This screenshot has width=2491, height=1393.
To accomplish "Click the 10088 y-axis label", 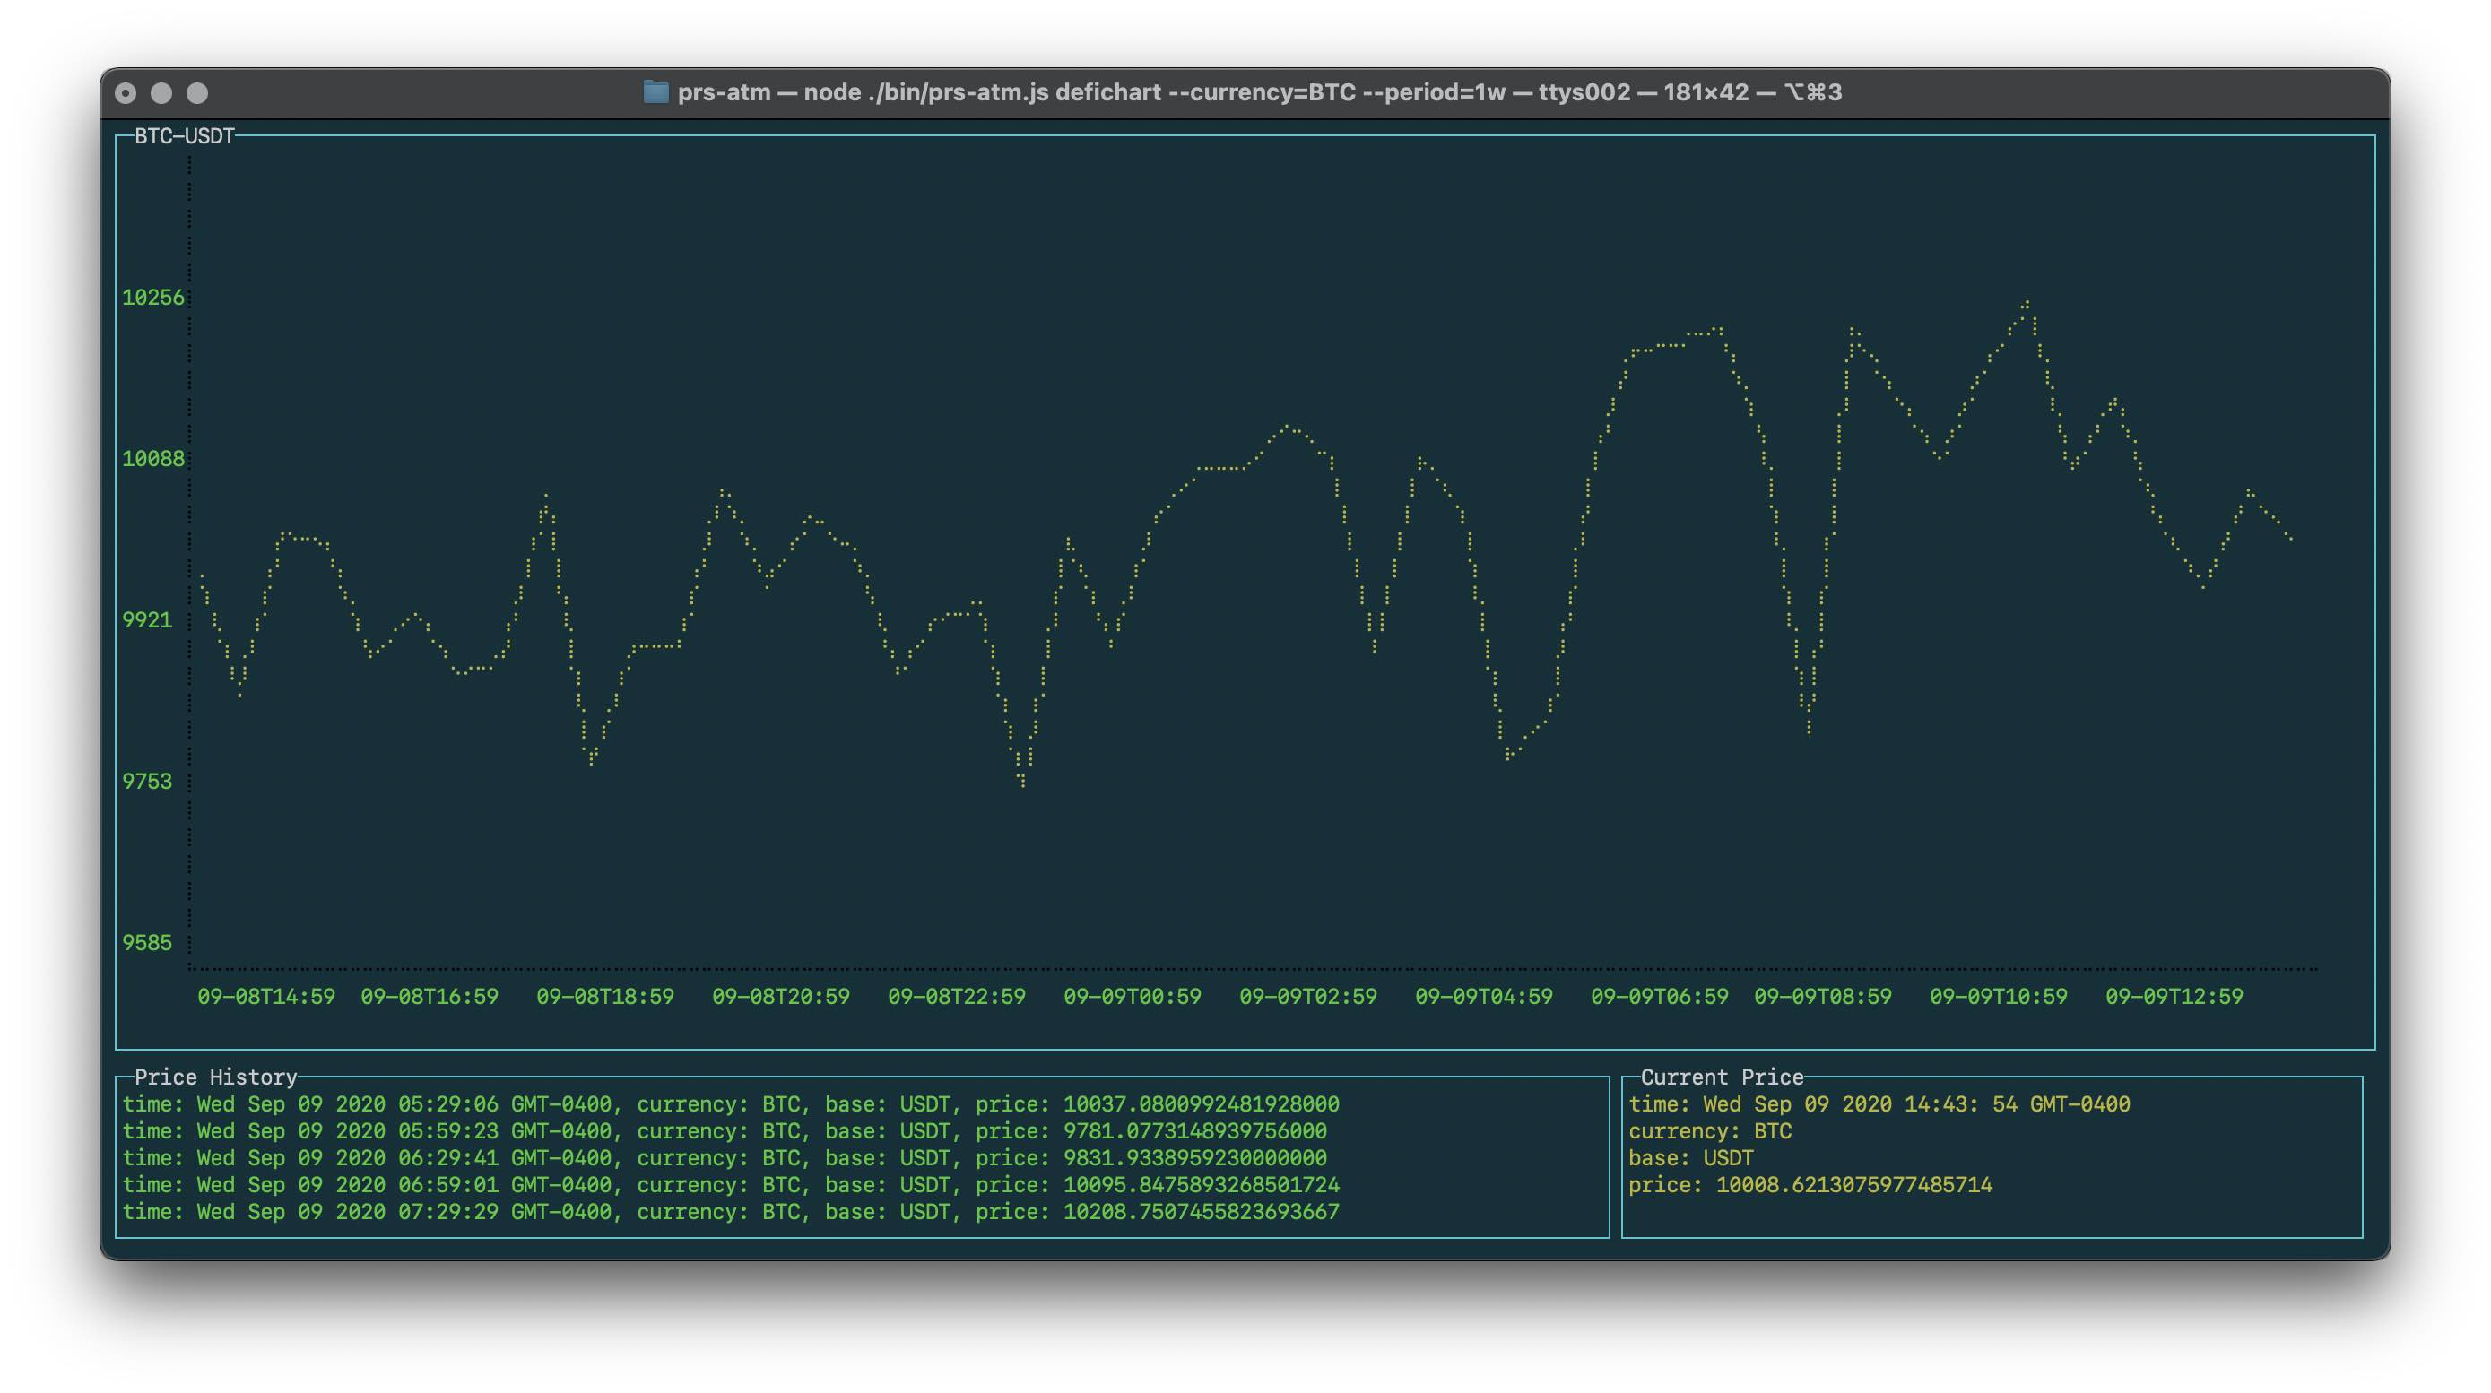I will point(152,458).
